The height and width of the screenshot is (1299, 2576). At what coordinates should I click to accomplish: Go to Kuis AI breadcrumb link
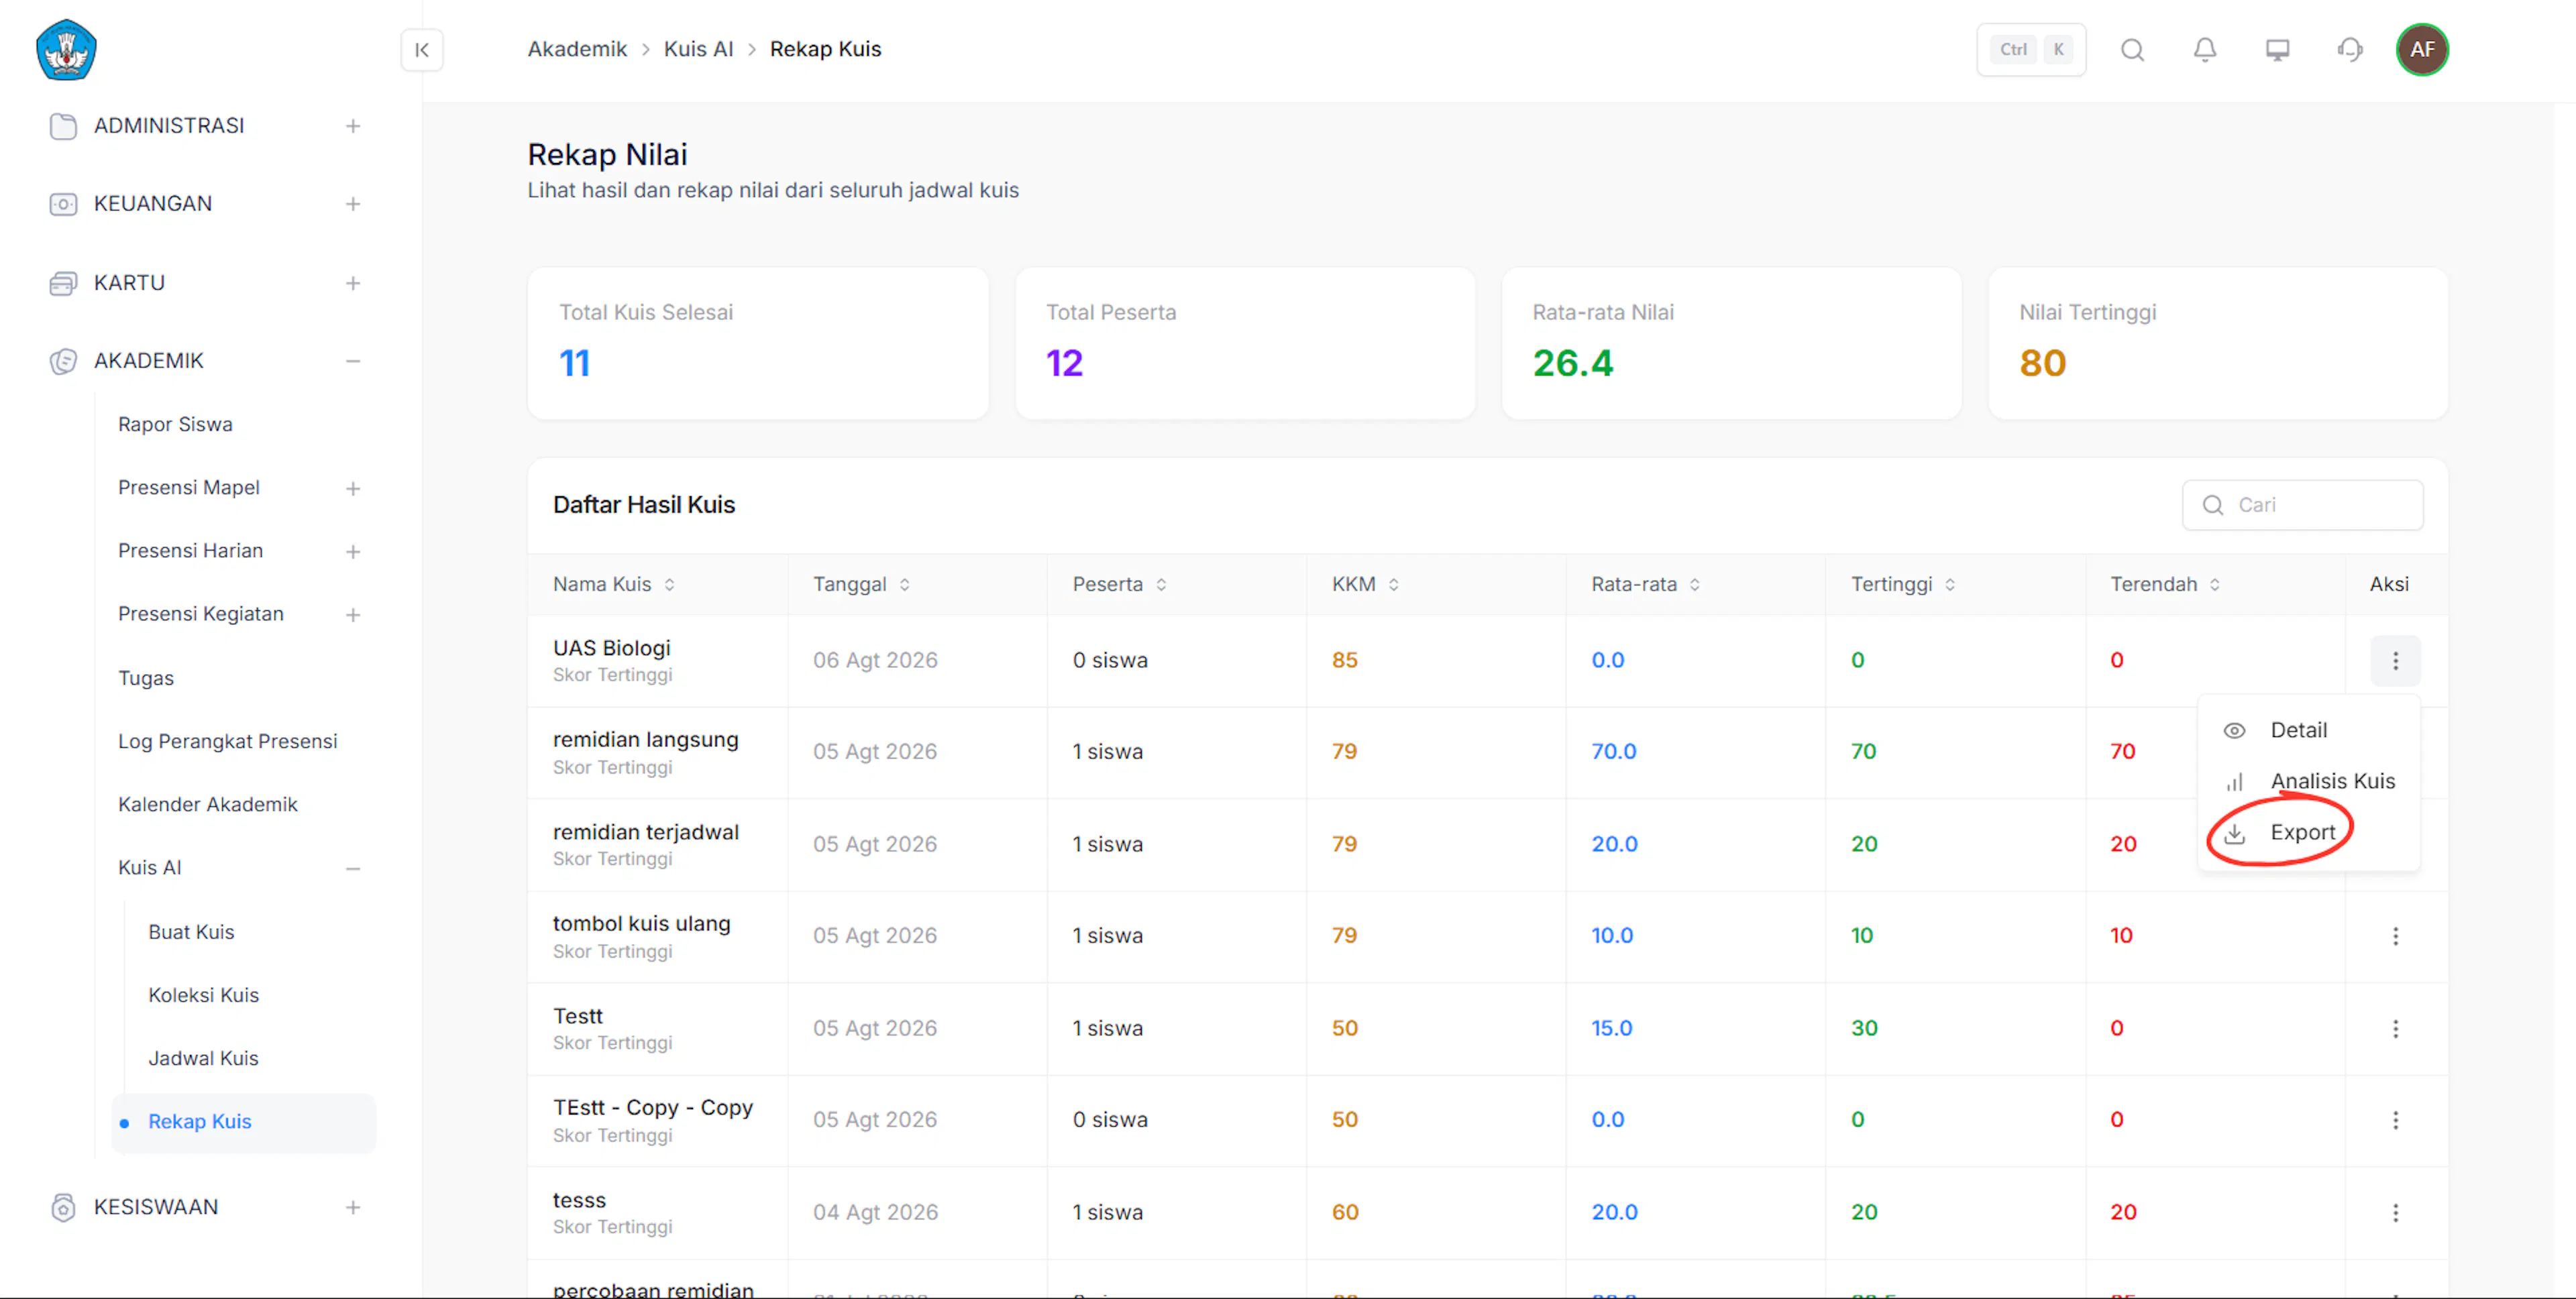(x=698, y=49)
